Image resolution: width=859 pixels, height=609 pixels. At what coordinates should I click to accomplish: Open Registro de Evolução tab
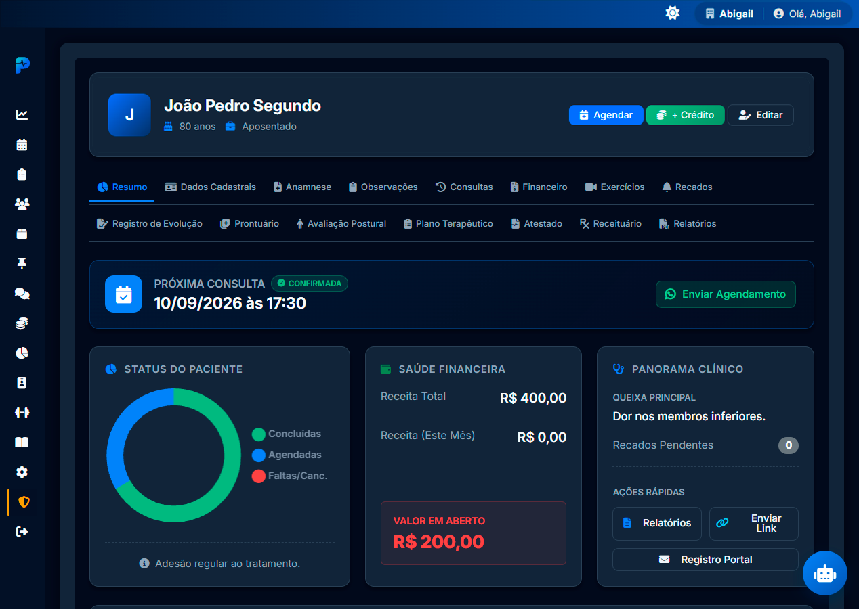[x=150, y=224]
